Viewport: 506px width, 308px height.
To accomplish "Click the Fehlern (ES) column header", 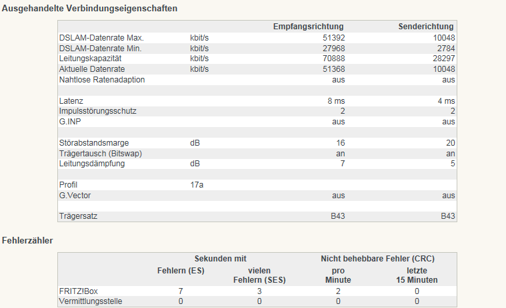I will pyautogui.click(x=181, y=270).
